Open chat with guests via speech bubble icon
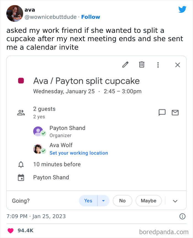This screenshot has height=238, width=193. tap(162, 113)
